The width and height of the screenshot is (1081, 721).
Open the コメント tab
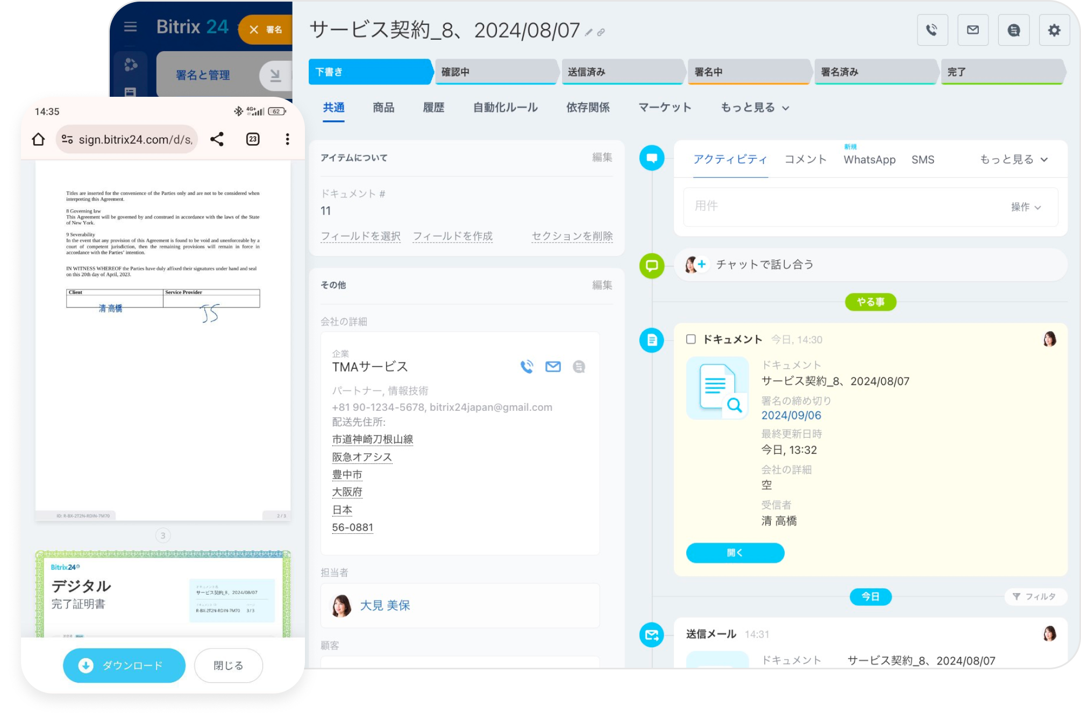pyautogui.click(x=805, y=160)
